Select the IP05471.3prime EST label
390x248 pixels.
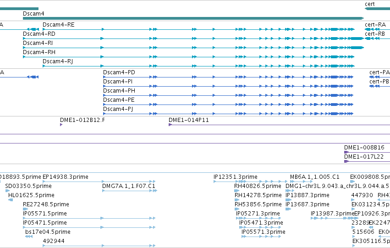(261, 223)
